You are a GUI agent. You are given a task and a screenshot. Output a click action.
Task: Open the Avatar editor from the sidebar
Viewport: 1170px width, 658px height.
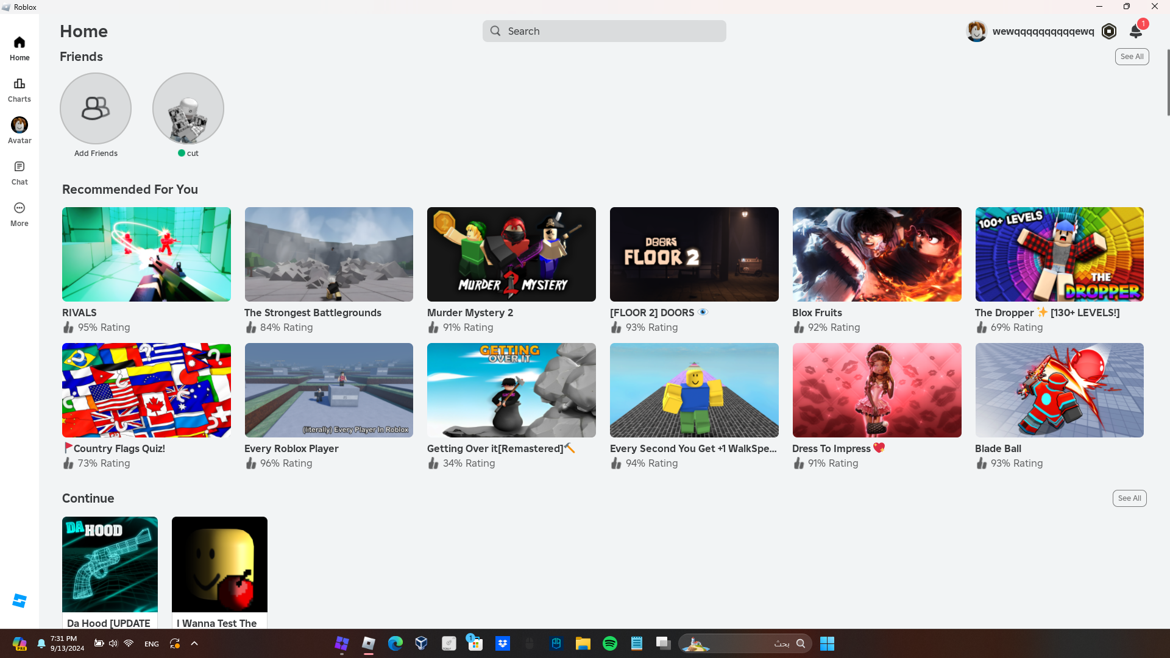click(19, 131)
